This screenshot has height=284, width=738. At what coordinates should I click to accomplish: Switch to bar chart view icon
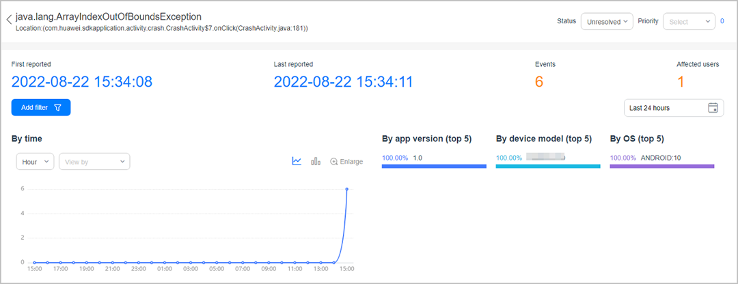coord(316,161)
